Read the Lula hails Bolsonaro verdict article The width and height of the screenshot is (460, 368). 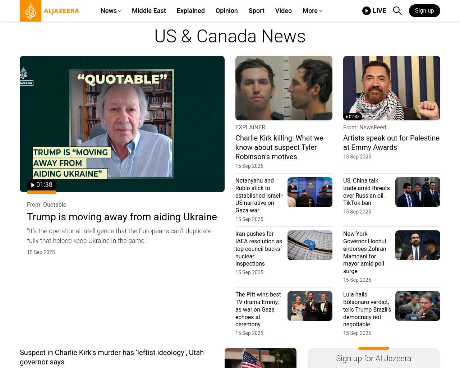(367, 309)
